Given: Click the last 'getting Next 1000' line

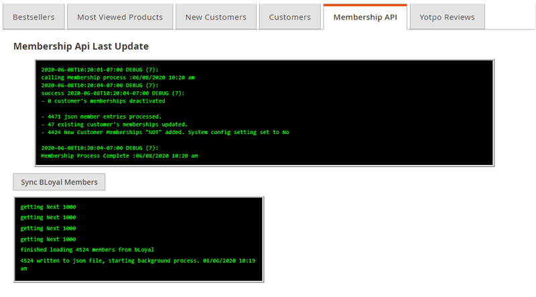Looking at the screenshot, I should (48, 239).
